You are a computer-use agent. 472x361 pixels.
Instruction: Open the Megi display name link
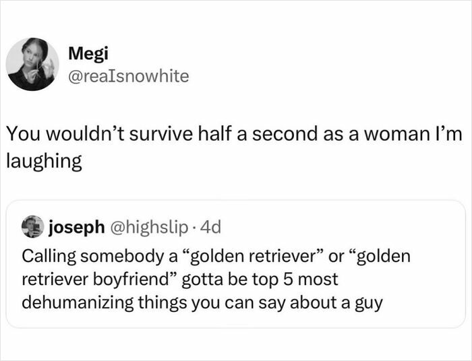[84, 53]
